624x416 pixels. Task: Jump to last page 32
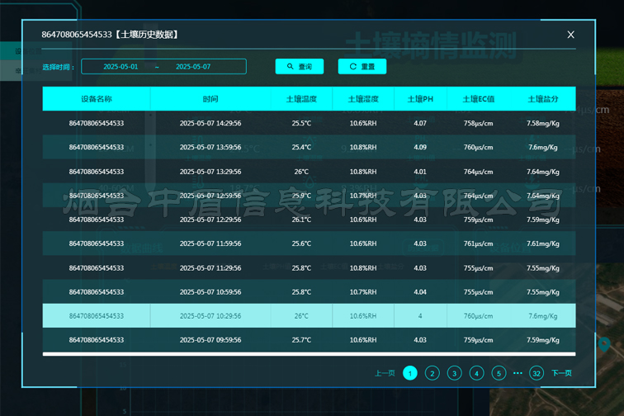537,373
